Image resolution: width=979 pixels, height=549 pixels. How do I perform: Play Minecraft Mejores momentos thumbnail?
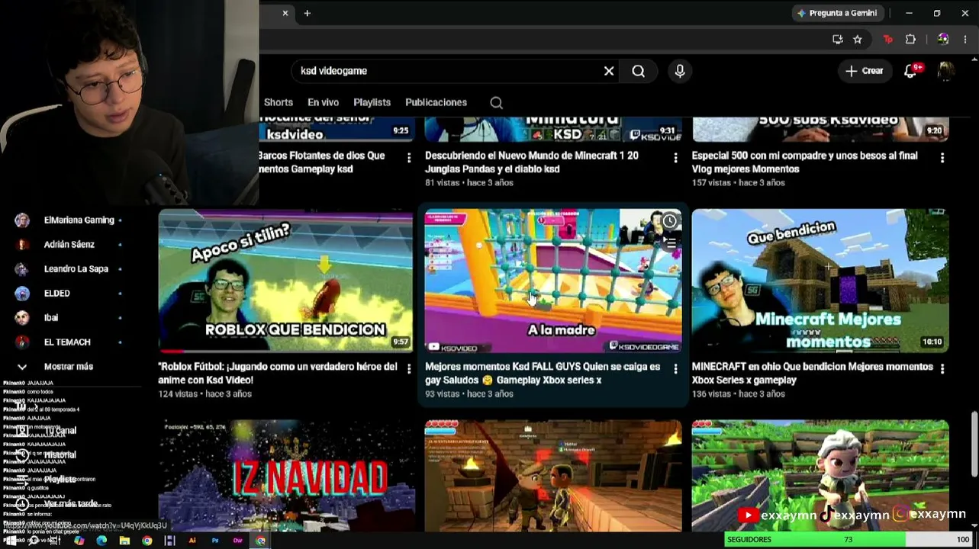pos(820,281)
